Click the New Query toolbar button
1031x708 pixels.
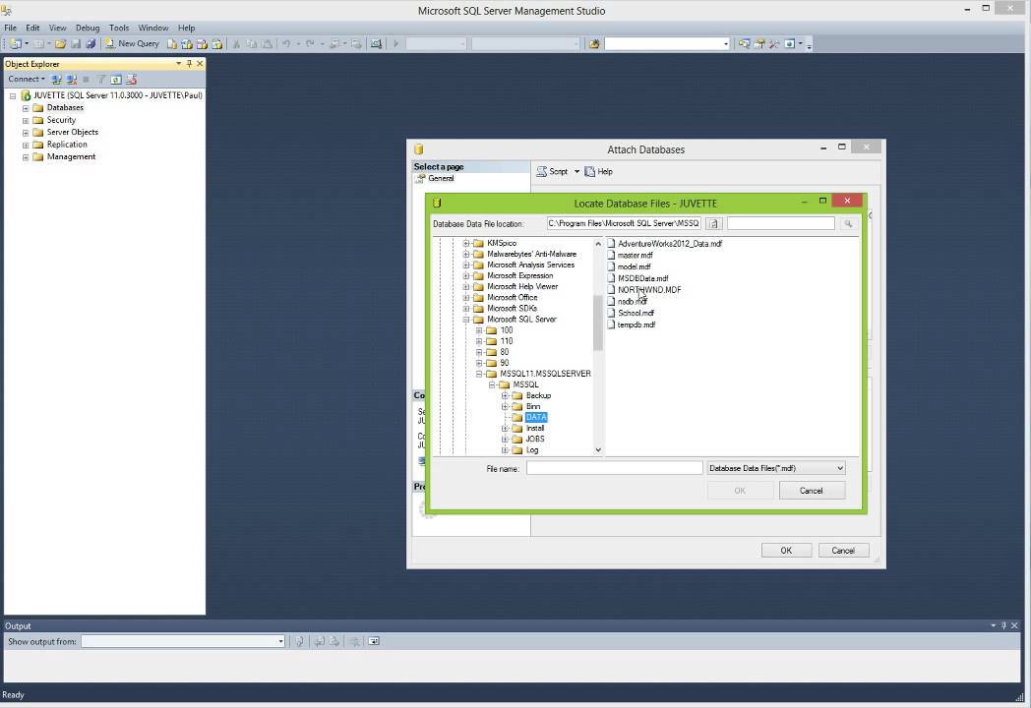132,43
